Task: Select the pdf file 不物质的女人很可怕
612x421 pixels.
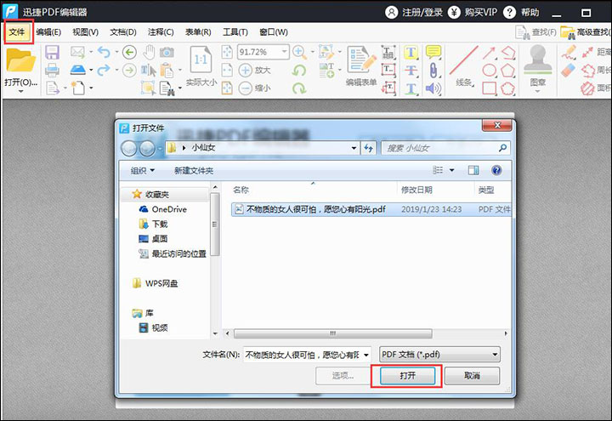Action: pyautogui.click(x=371, y=209)
